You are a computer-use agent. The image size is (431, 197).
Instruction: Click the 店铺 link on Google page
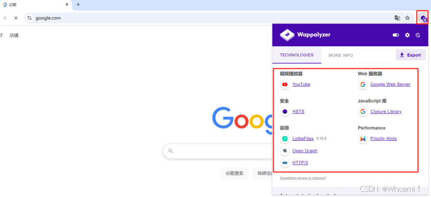click(x=14, y=35)
